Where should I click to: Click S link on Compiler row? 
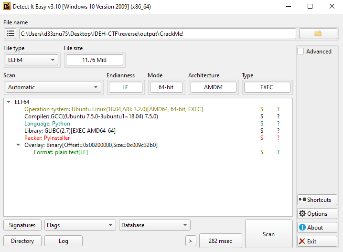(262, 116)
